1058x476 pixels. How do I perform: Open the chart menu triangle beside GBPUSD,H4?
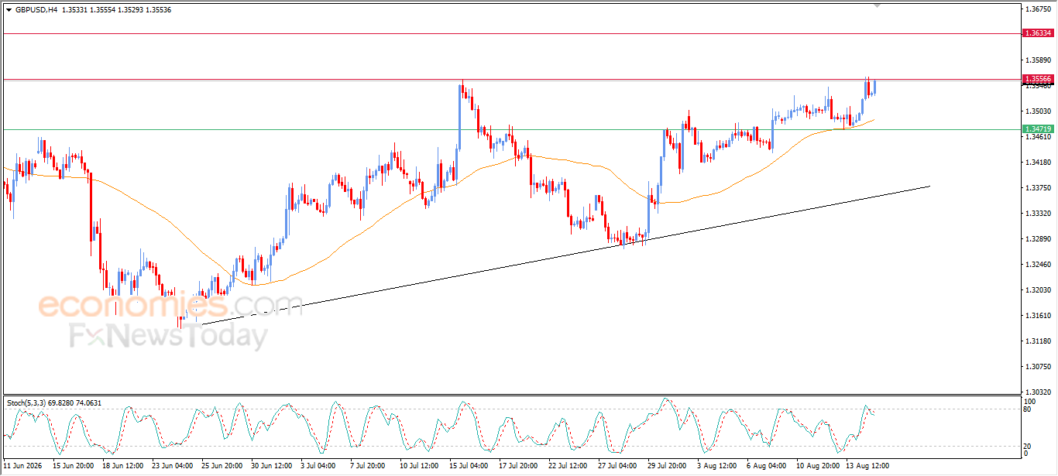[9, 10]
